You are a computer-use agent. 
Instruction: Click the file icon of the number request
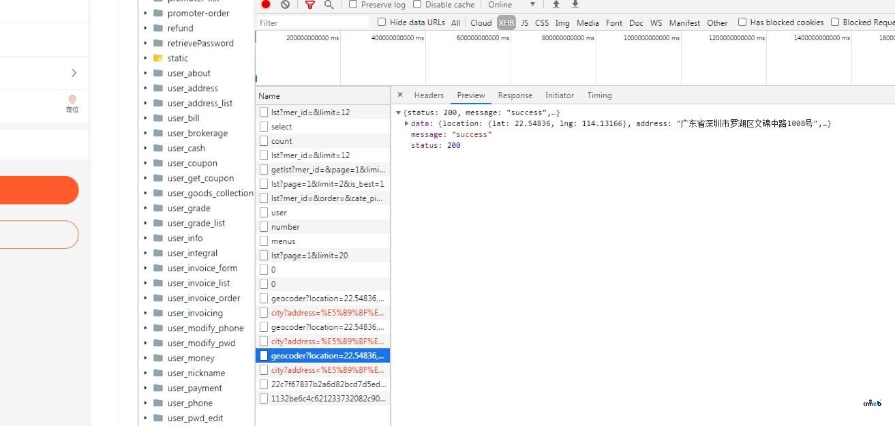tap(264, 226)
